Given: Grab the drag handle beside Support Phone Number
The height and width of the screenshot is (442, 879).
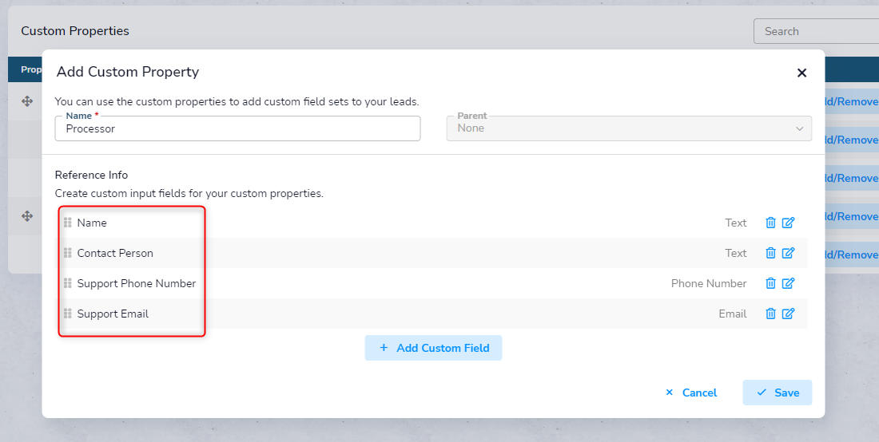Looking at the screenshot, I should click(x=68, y=283).
